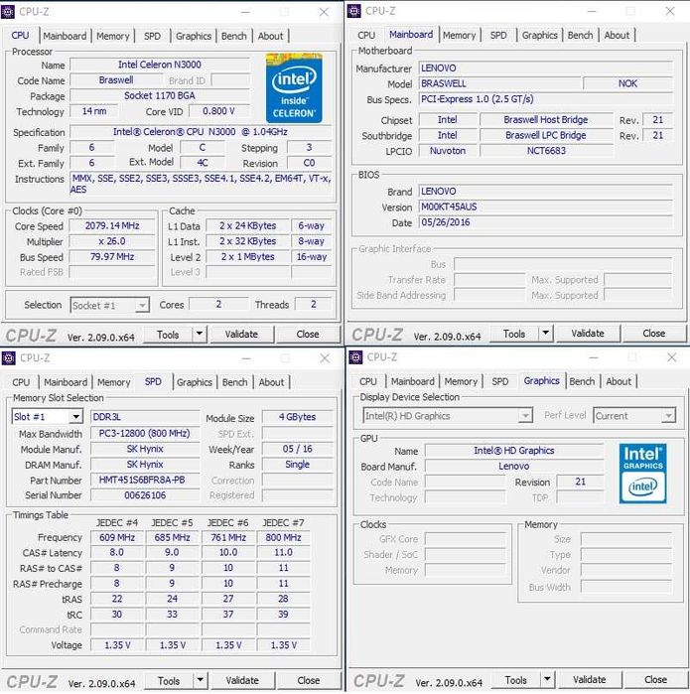Click the JEDEC #4 609 MHz frequency cell
The image size is (690, 694).
pos(117,537)
